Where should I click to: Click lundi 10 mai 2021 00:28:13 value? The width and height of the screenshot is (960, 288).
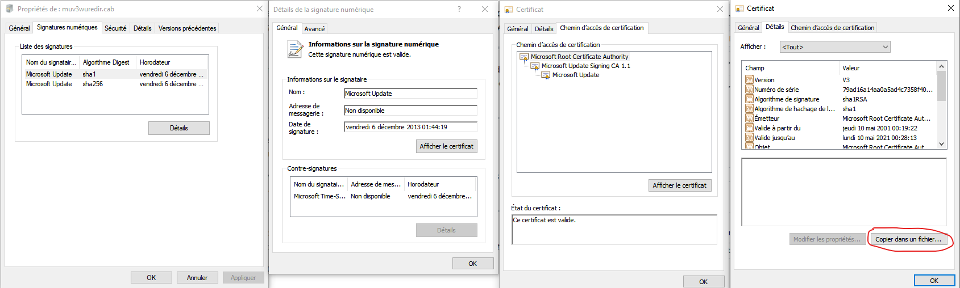click(x=879, y=138)
